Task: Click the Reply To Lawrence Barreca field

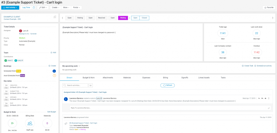Action: 170,108
